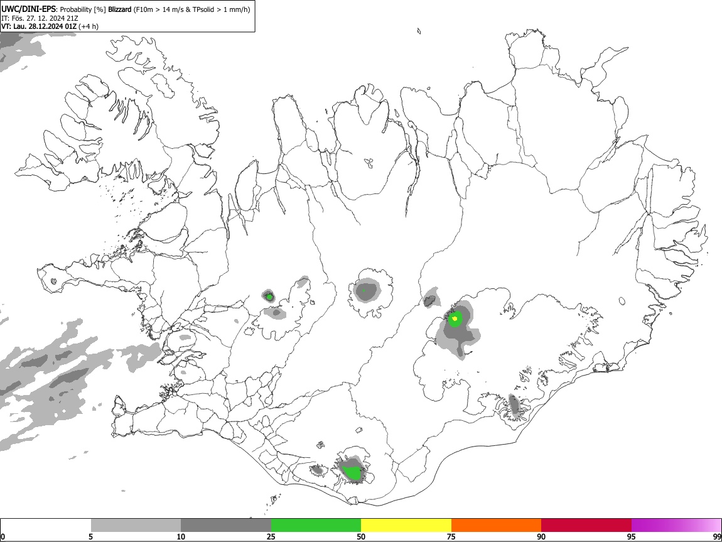Click the 'IT: Fös. 27. 12. 2024 21Z' line
The width and height of the screenshot is (722, 542).
40,18
